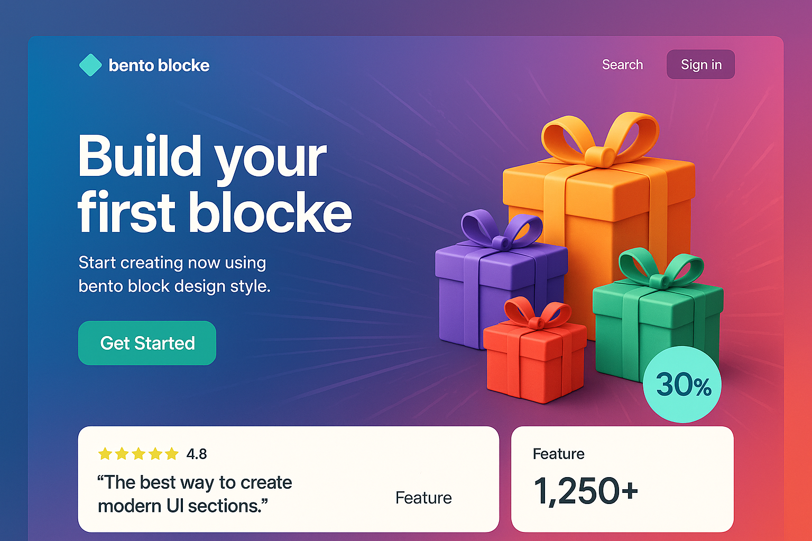This screenshot has height=541, width=812.
Task: Open the Search link in the header
Action: pyautogui.click(x=622, y=64)
